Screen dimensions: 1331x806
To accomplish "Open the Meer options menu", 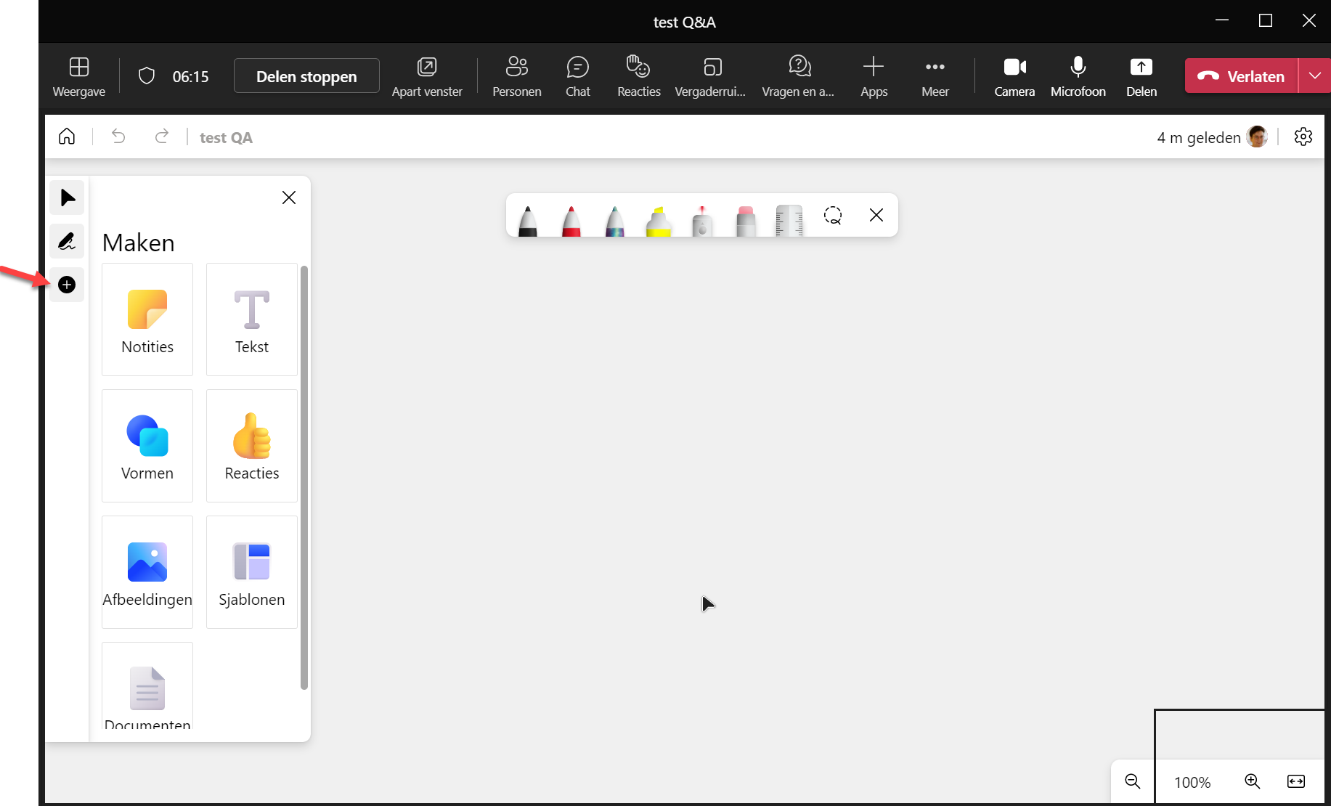I will click(x=935, y=76).
